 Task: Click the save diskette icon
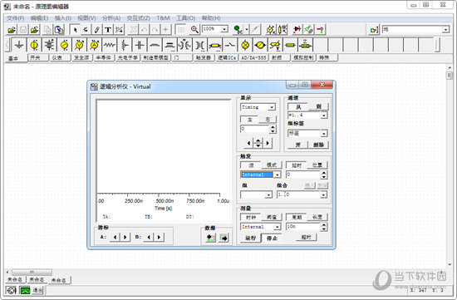coord(23,30)
